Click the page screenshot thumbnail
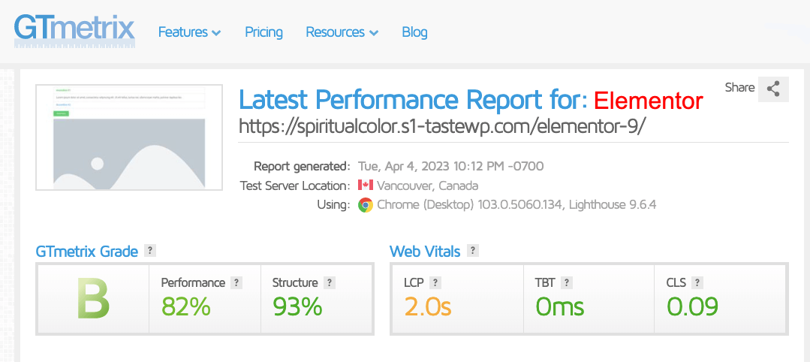810x362 pixels. pyautogui.click(x=129, y=137)
